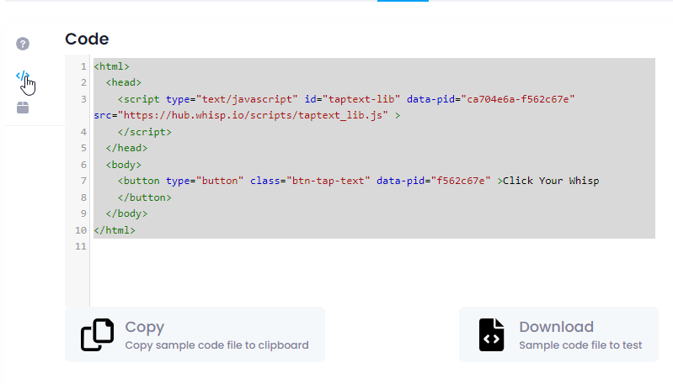This screenshot has height=384, width=673.
Task: Click the closing </button> tag
Action: (x=145, y=197)
